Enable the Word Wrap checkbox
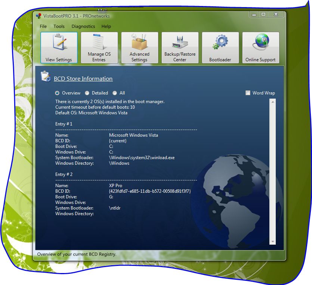The image size is (312, 285). pyautogui.click(x=248, y=93)
